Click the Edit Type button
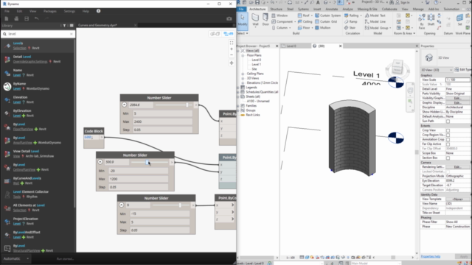Image resolution: width=472 pixels, height=265 pixels. click(462, 70)
